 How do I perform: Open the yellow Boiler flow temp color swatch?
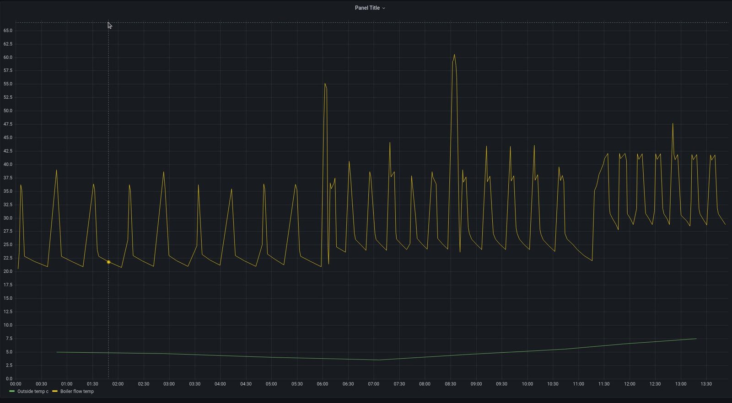point(55,391)
